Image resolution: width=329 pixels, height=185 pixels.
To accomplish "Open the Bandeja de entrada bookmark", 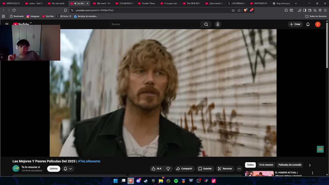I will [86, 16].
